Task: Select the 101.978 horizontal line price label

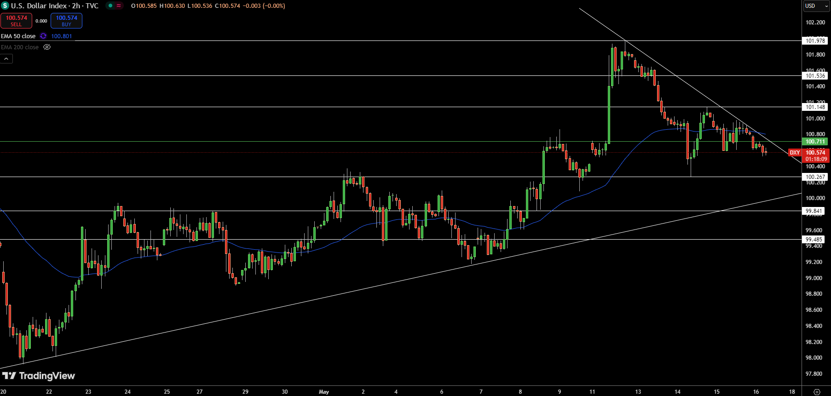Action: [815, 41]
